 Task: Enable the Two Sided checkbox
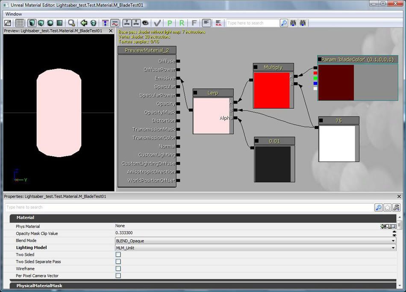(118, 255)
